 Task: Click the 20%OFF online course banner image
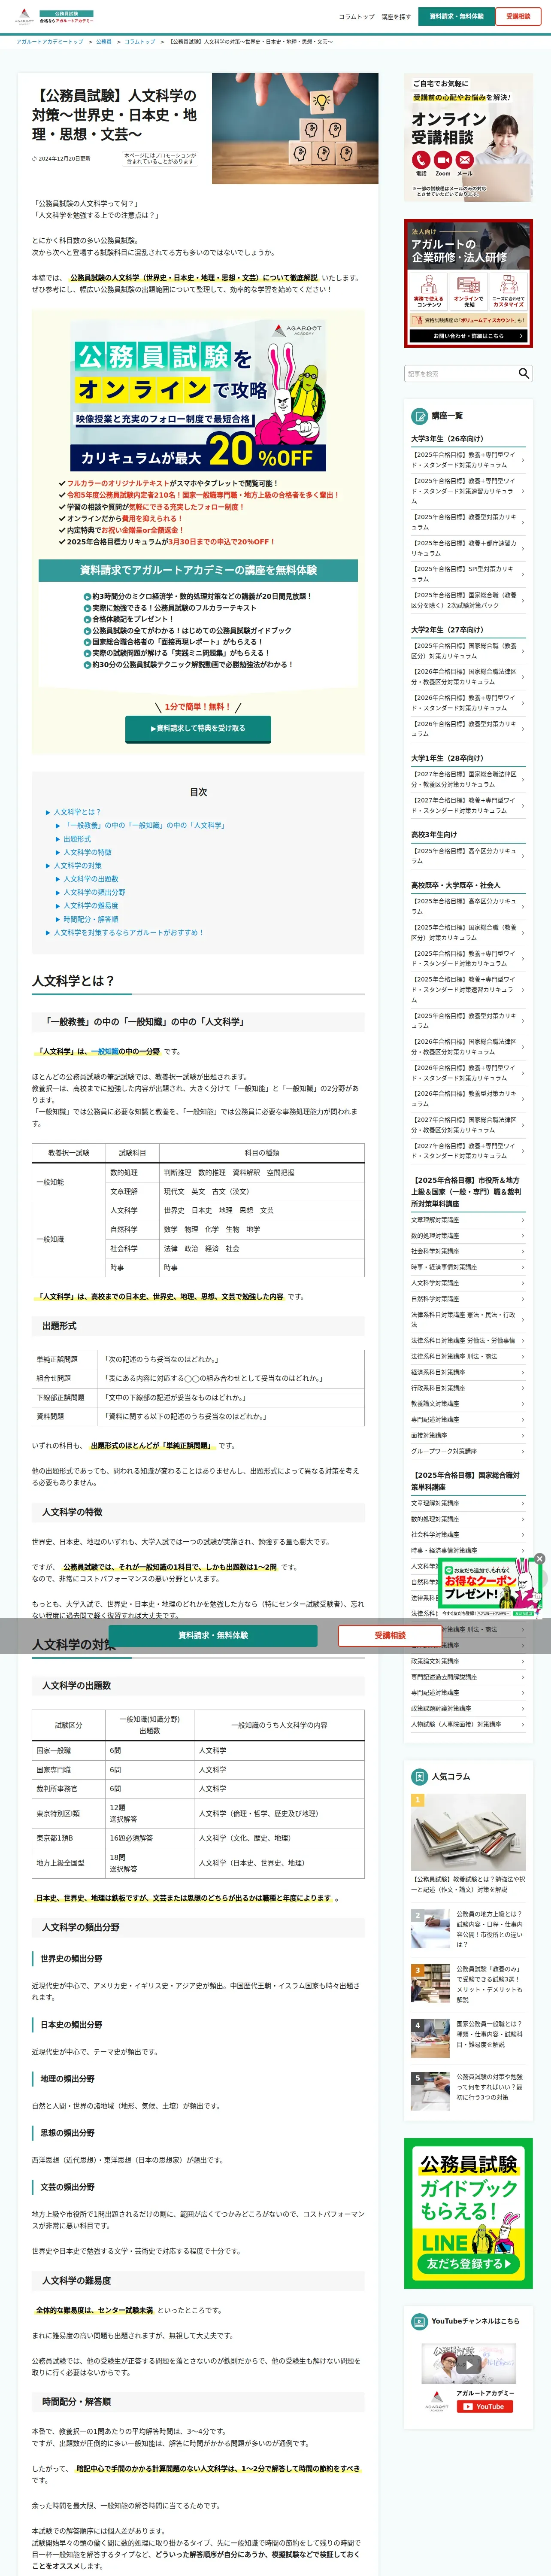[198, 396]
